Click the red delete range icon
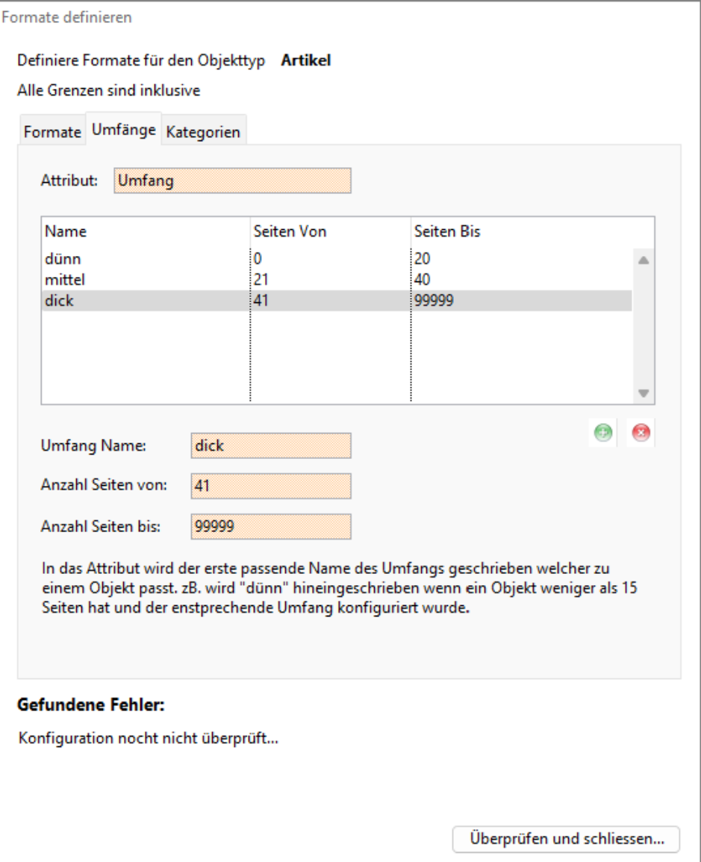701x862 pixels. coord(639,434)
